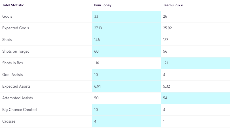Click Toney's highlighted Crosses value 4
The width and height of the screenshot is (230, 128).
coord(95,121)
